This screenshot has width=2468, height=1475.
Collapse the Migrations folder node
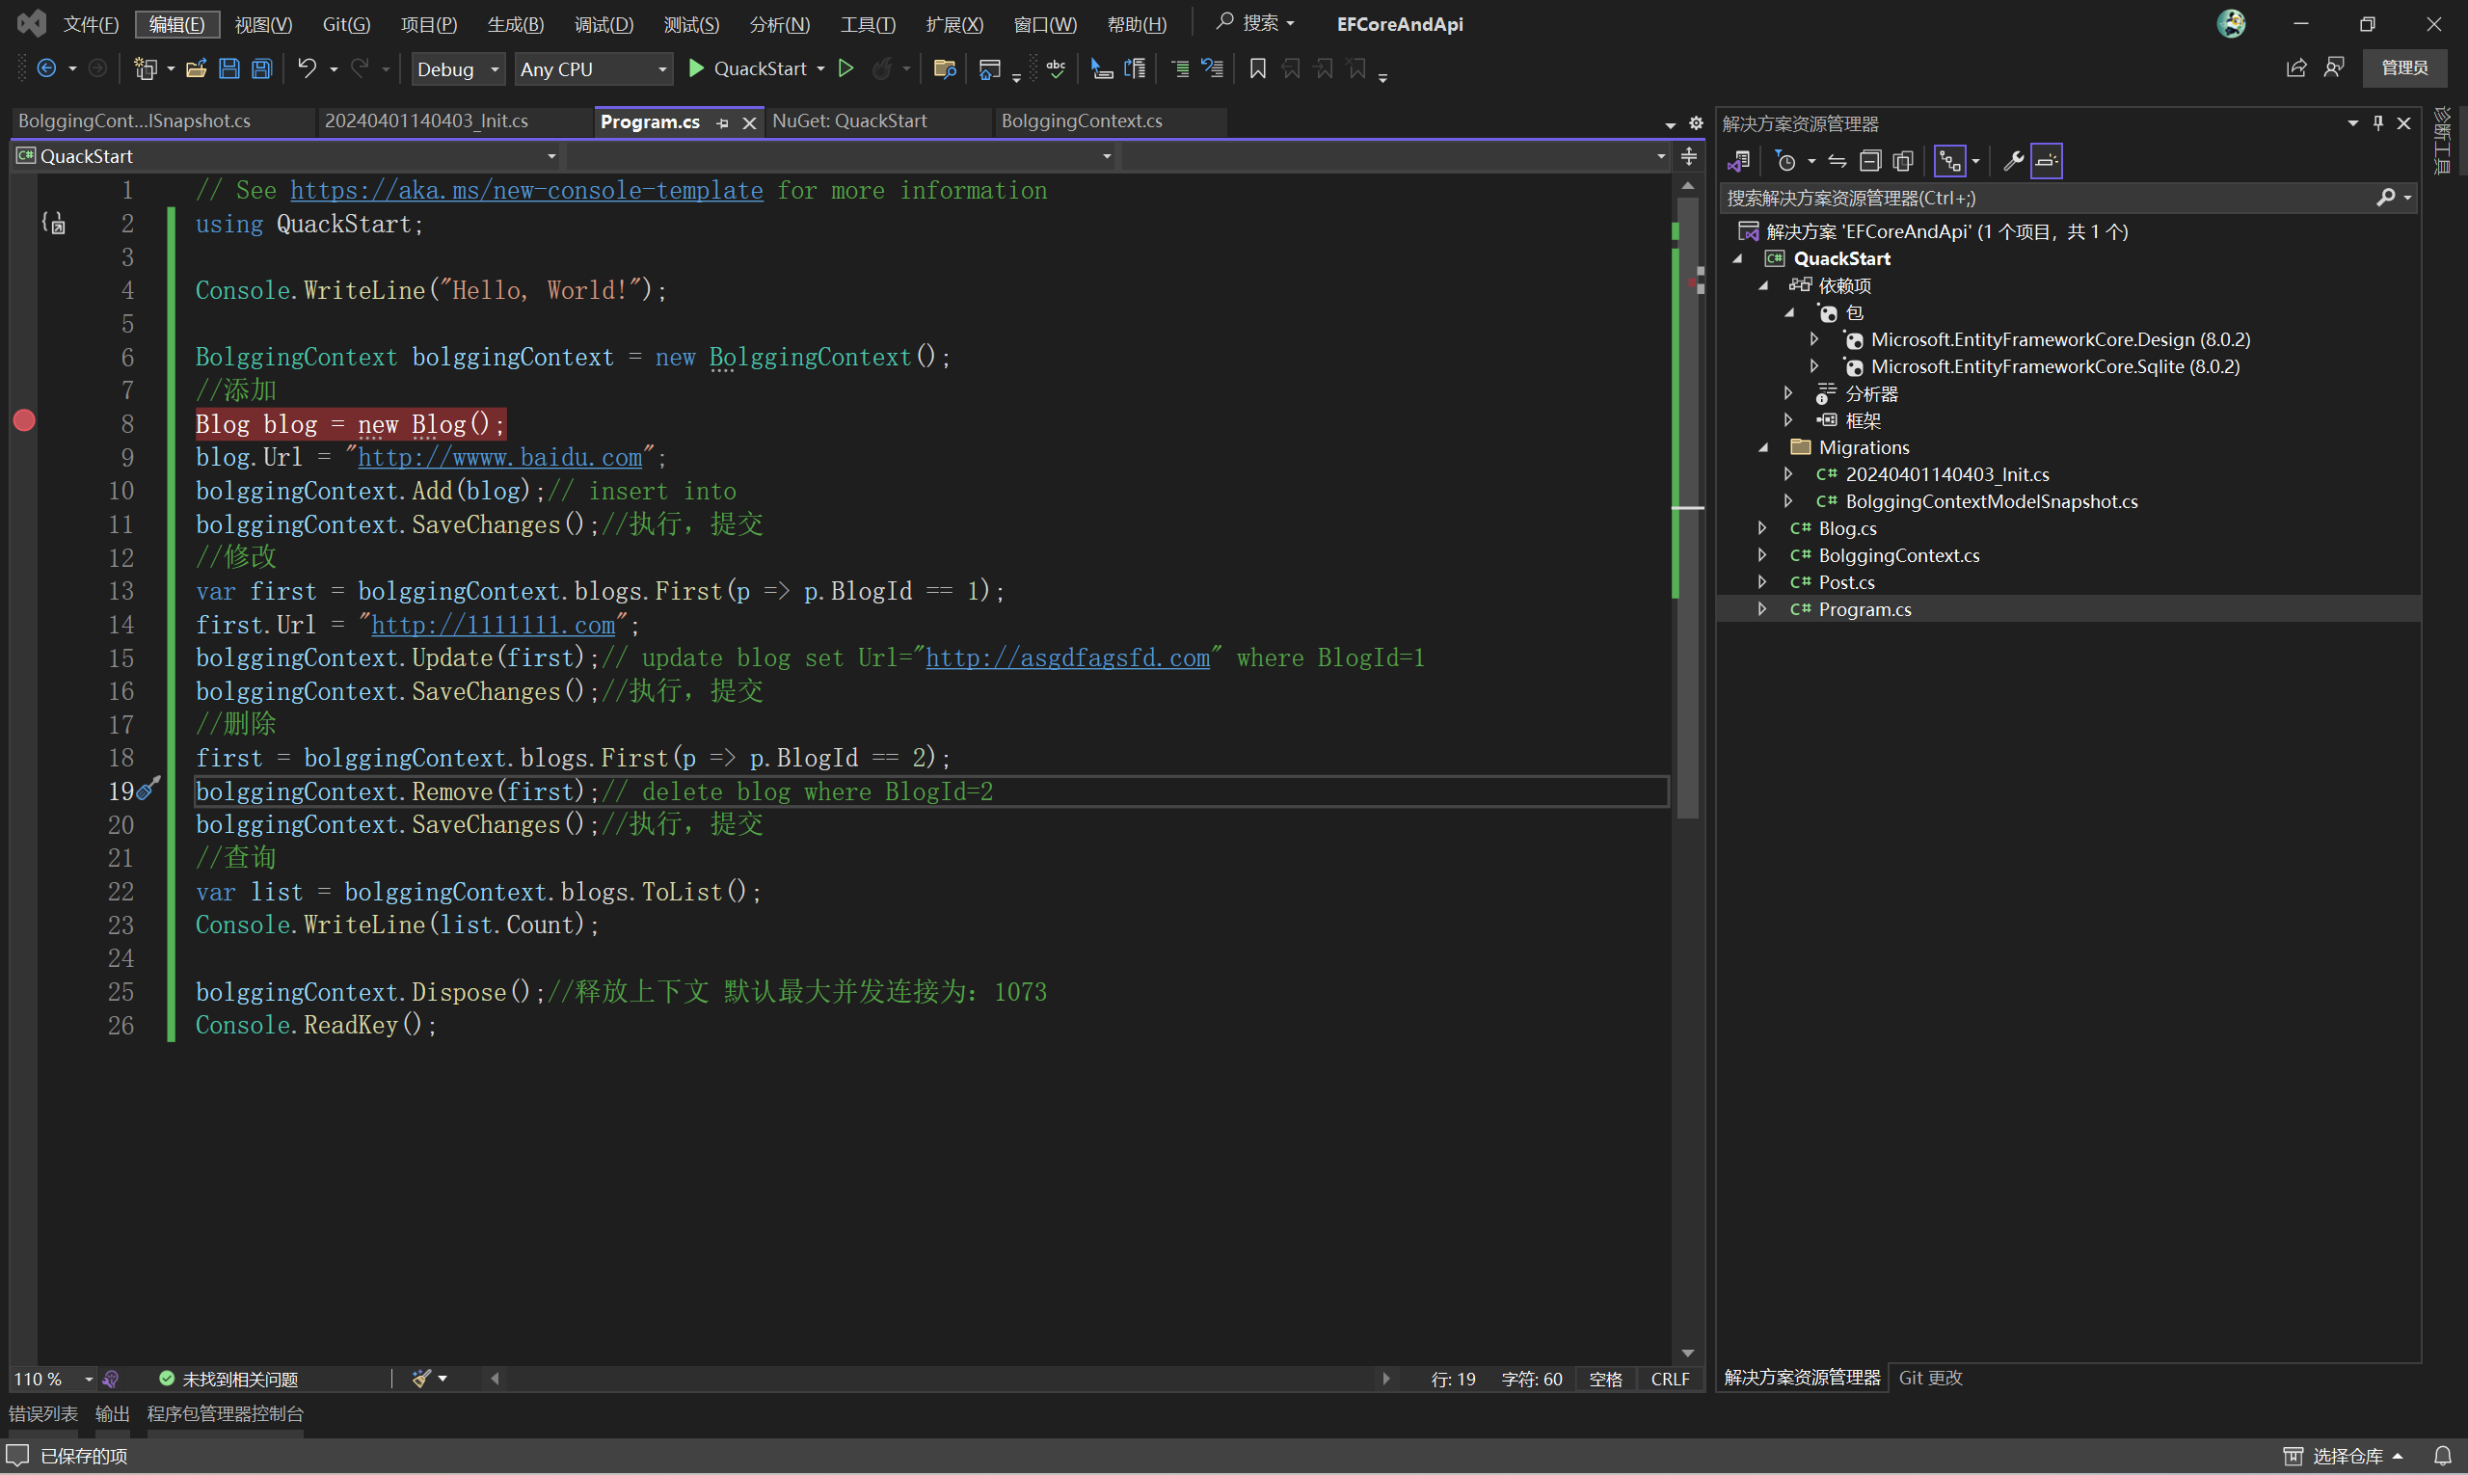[x=1763, y=448]
